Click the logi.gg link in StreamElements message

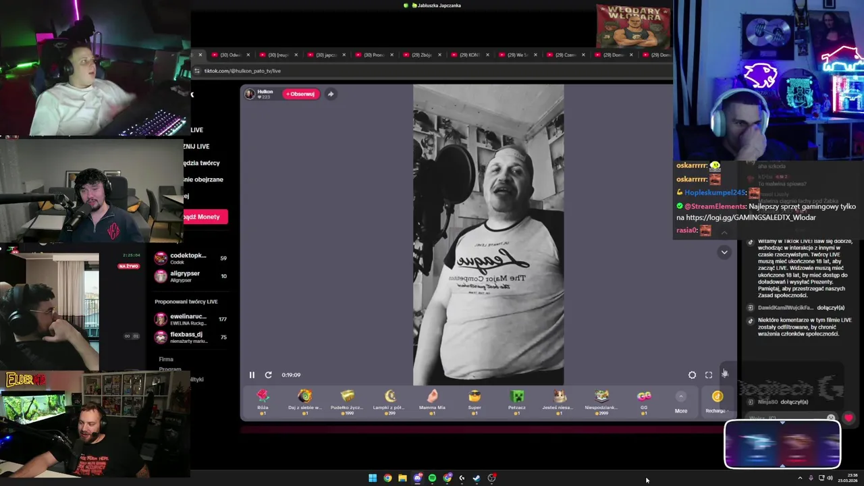751,217
